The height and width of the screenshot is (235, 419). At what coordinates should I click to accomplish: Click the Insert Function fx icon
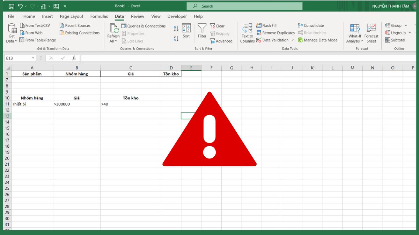pos(74,58)
